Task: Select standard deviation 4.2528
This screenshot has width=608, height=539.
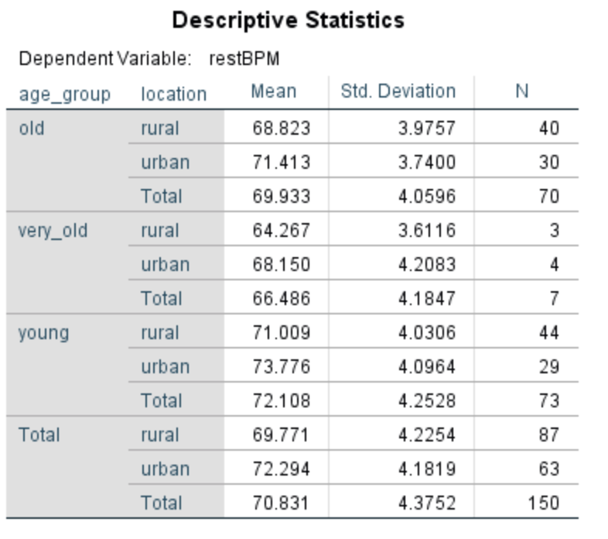Action: click(427, 401)
